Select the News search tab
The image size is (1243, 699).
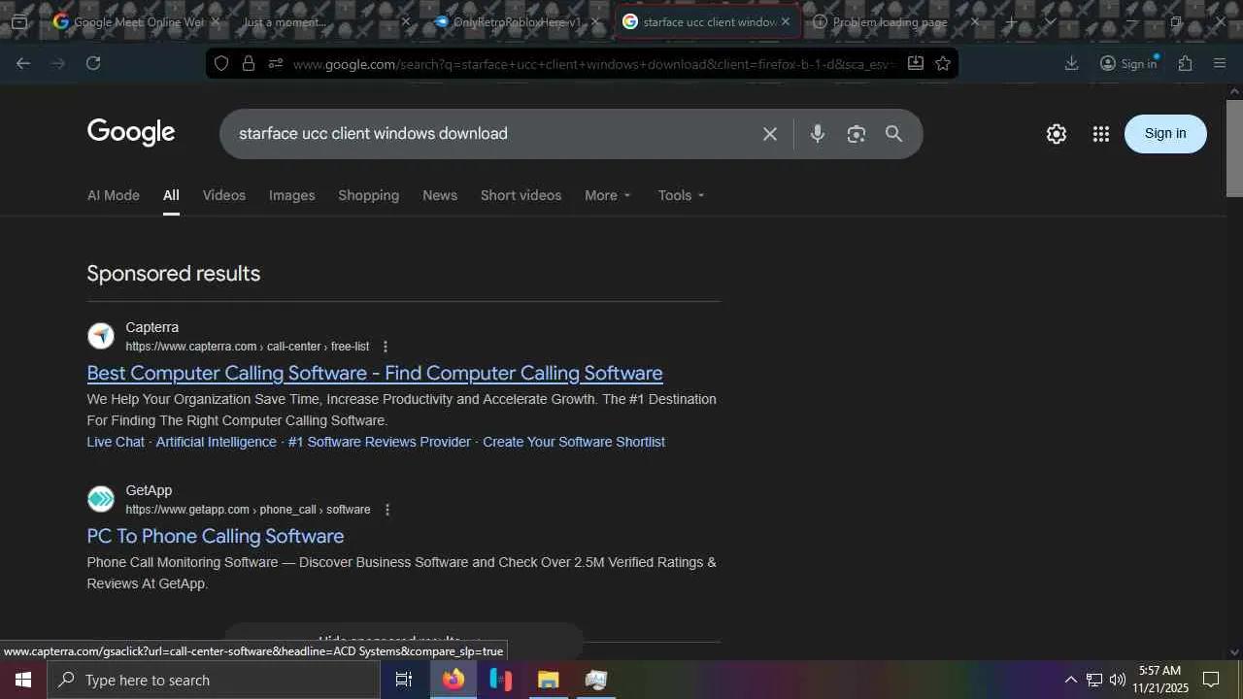440,195
